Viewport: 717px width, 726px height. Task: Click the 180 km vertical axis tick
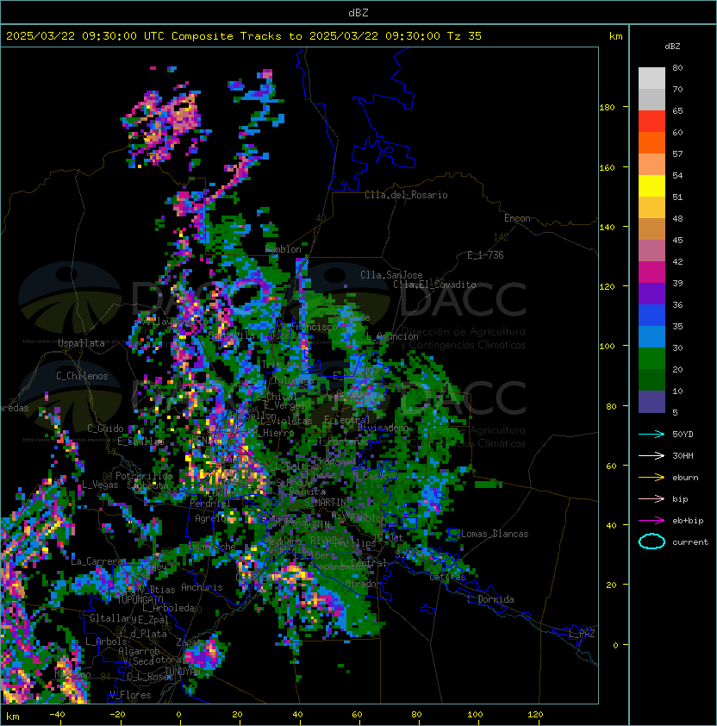pyautogui.click(x=607, y=107)
